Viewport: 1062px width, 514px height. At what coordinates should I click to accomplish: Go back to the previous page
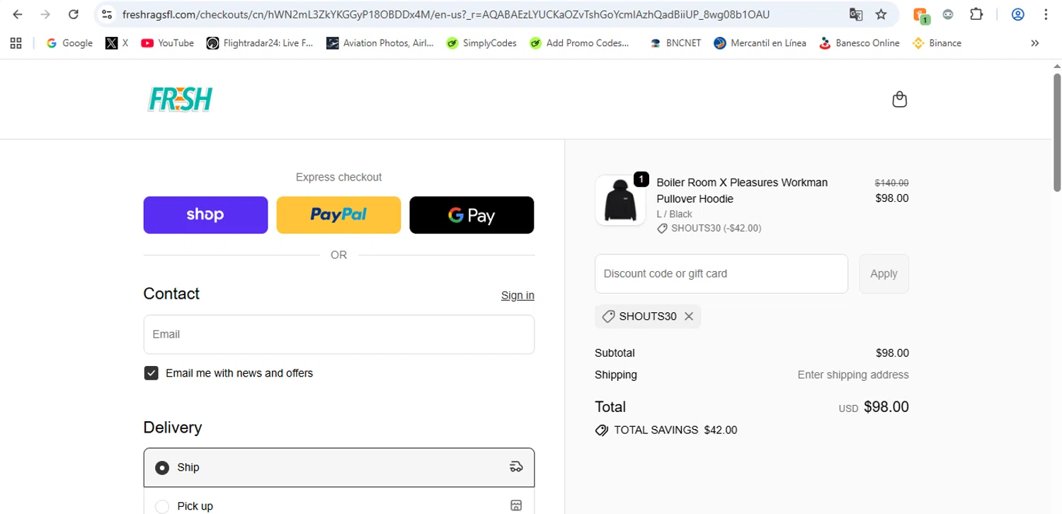coord(18,14)
